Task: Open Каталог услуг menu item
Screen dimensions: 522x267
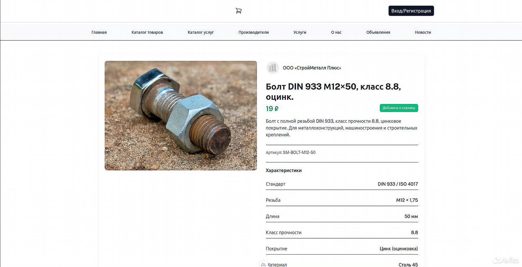Action: pos(201,32)
